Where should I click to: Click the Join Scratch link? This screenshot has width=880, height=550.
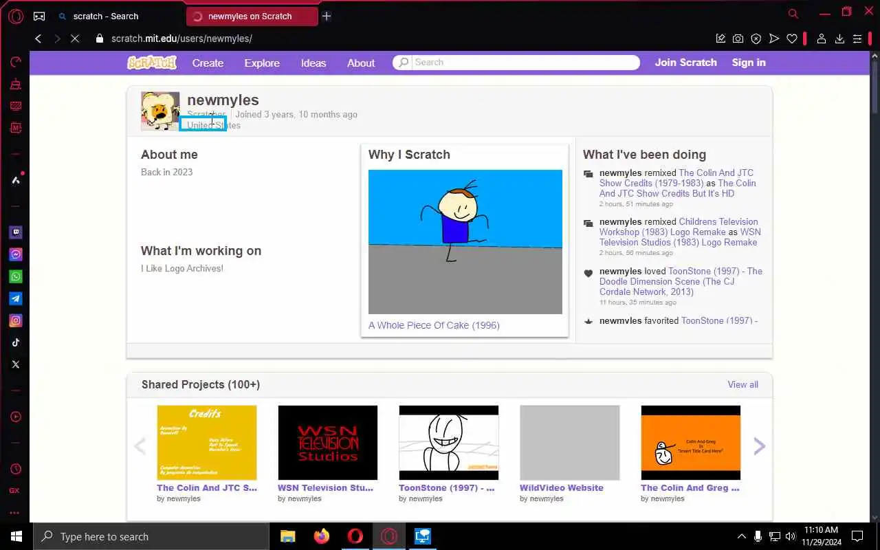685,63
